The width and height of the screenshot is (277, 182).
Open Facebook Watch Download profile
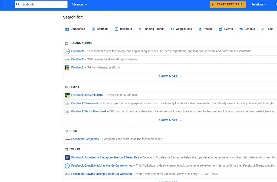(x=88, y=111)
